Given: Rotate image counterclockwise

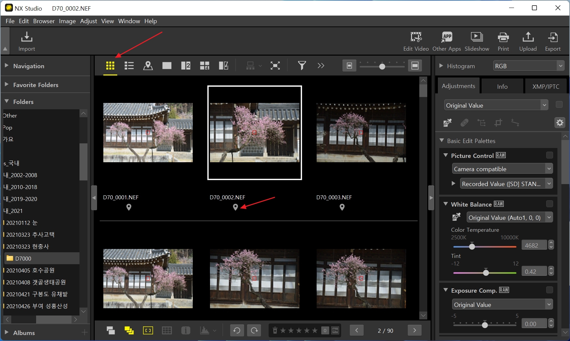Looking at the screenshot, I should [x=237, y=330].
